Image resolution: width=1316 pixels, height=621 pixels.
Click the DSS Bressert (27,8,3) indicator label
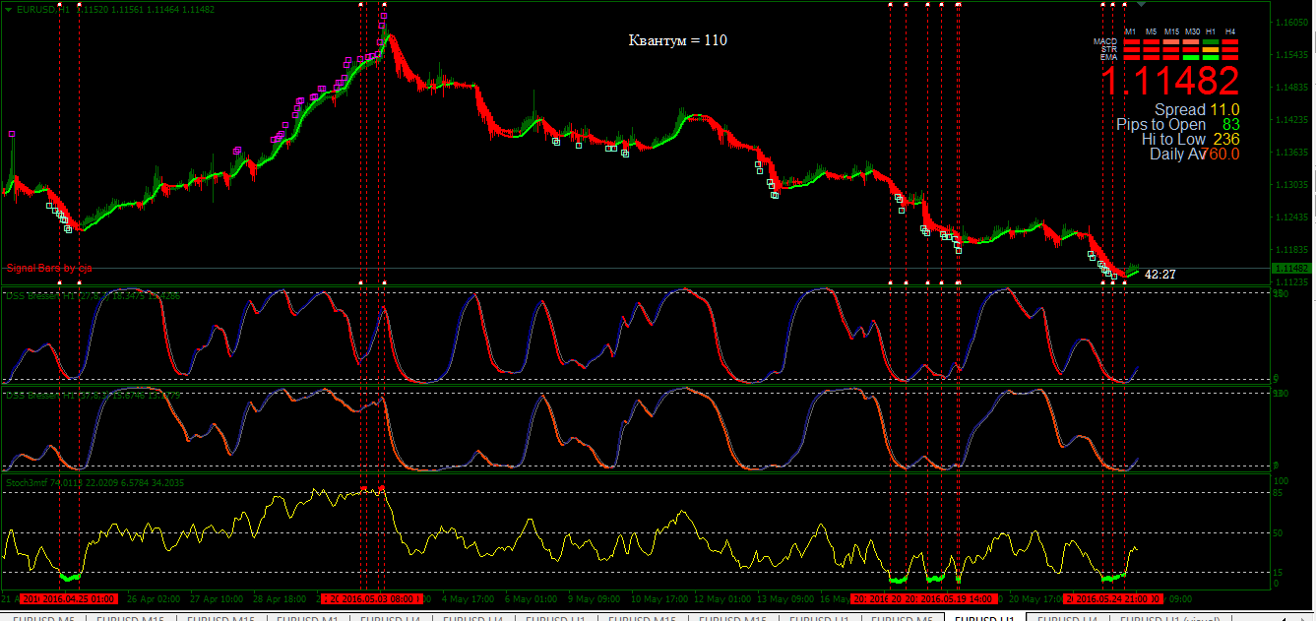[x=94, y=295]
